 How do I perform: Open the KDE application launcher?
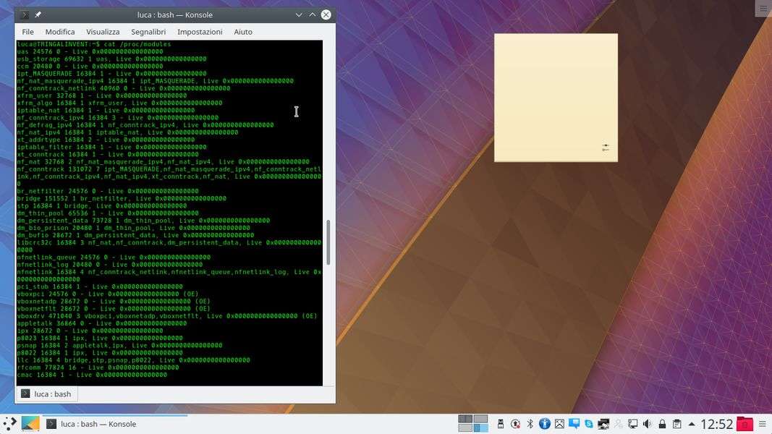pos(10,424)
